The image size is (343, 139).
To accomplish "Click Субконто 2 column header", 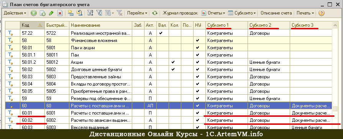I will [x=269, y=25].
